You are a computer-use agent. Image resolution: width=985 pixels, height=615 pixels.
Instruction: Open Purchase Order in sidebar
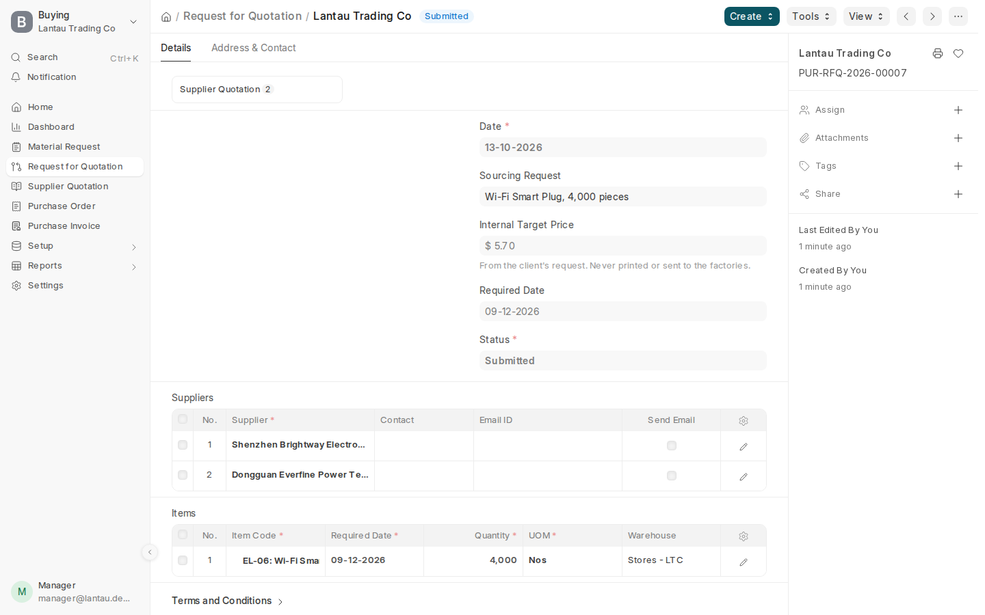tap(75, 206)
